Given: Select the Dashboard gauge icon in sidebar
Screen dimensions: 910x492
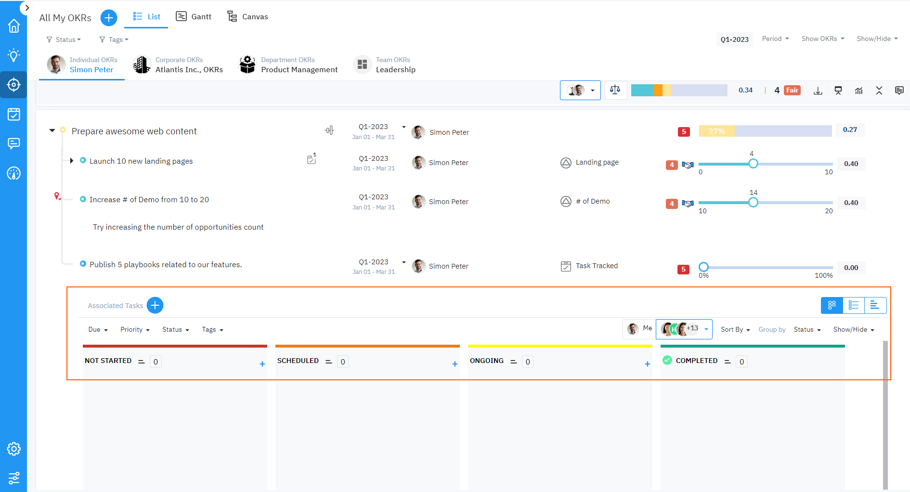Looking at the screenshot, I should point(13,174).
